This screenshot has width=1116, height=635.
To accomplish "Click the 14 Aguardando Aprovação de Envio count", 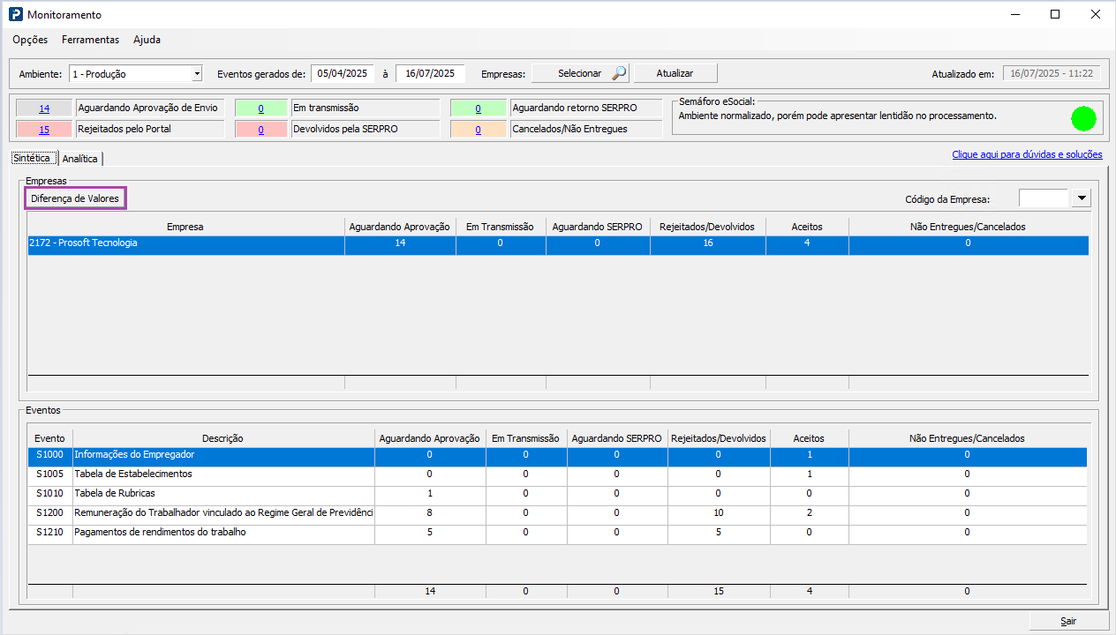I will pyautogui.click(x=44, y=108).
